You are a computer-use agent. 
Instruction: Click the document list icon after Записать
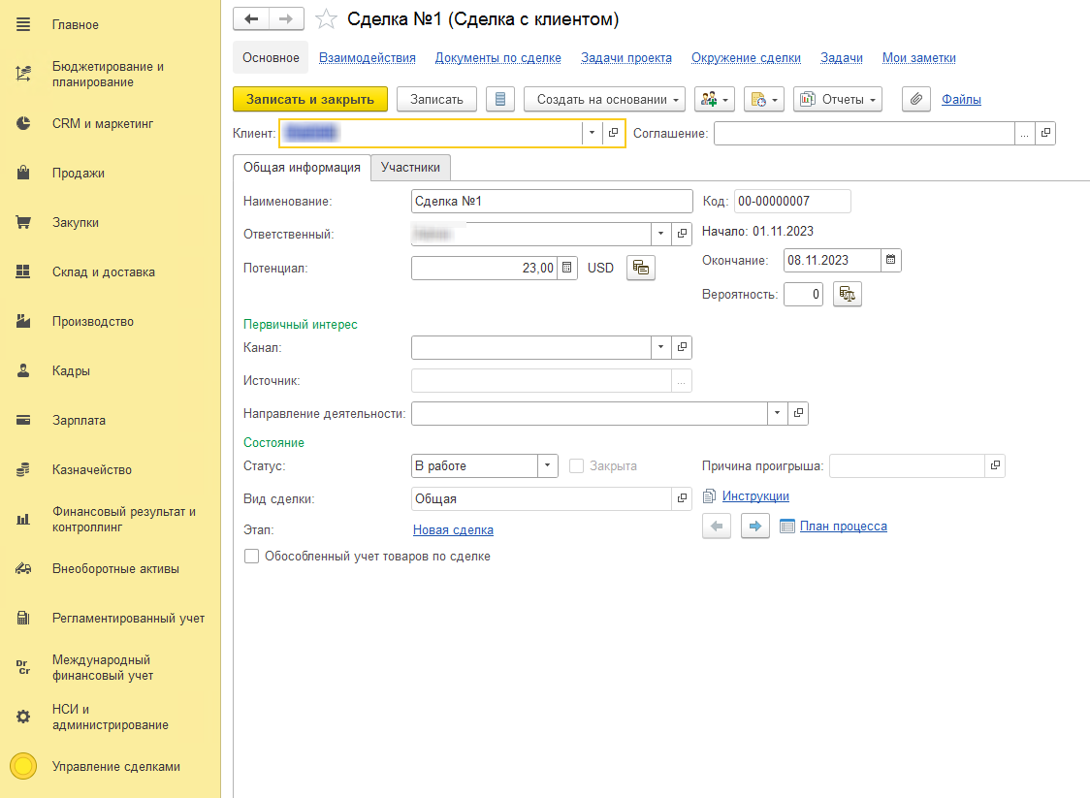[x=499, y=99]
